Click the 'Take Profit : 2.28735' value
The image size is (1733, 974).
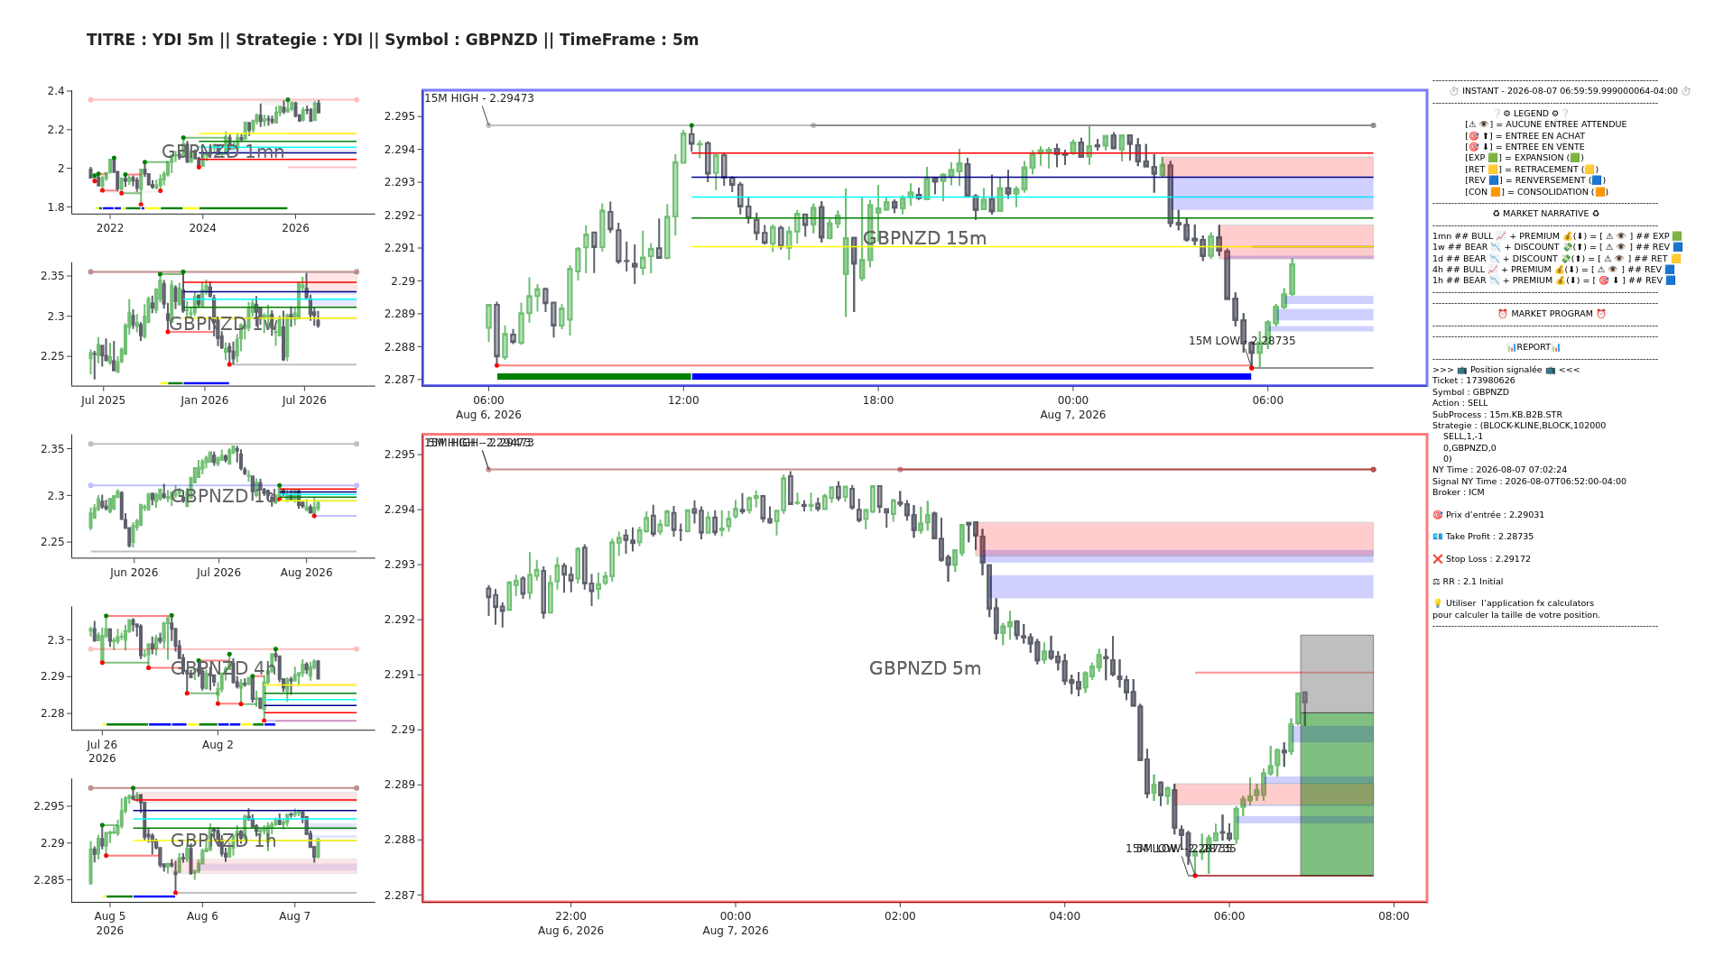coord(1489,537)
